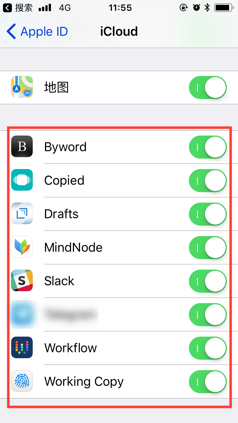
Task: Tap the Slack app icon
Action: point(22,280)
